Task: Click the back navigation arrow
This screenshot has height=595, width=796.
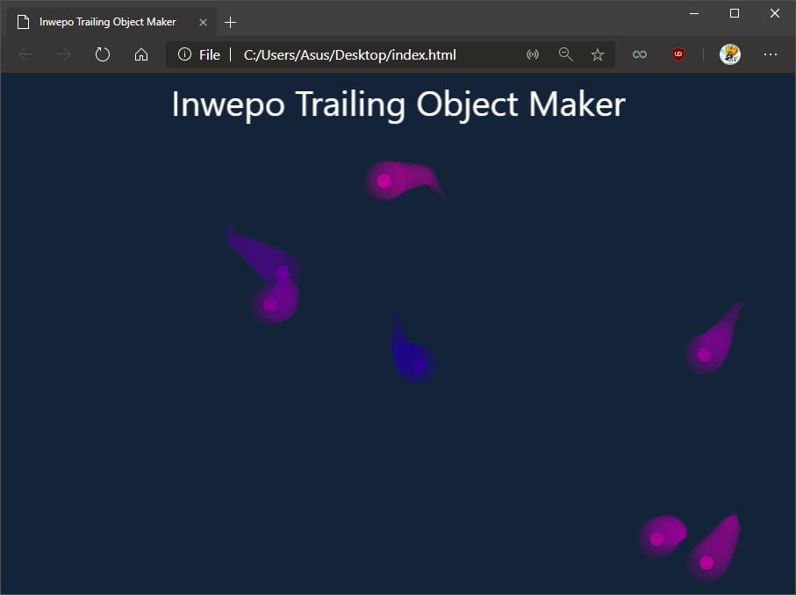Action: point(26,54)
